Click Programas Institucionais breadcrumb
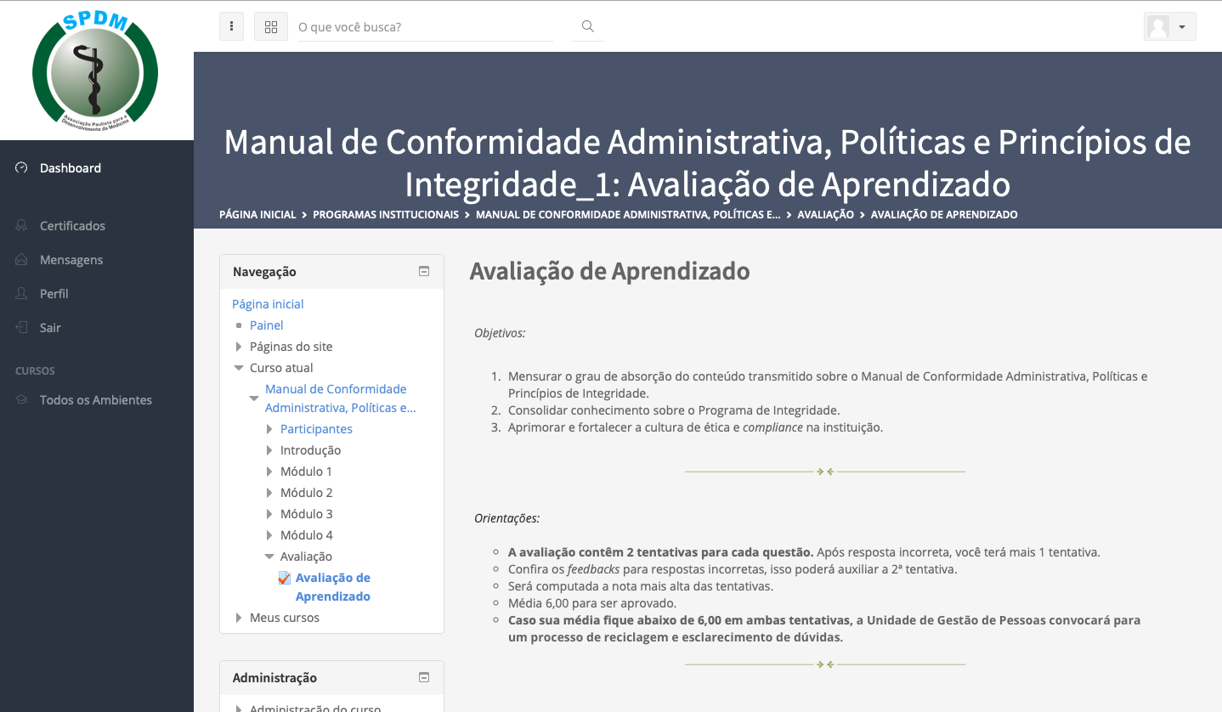 385,215
